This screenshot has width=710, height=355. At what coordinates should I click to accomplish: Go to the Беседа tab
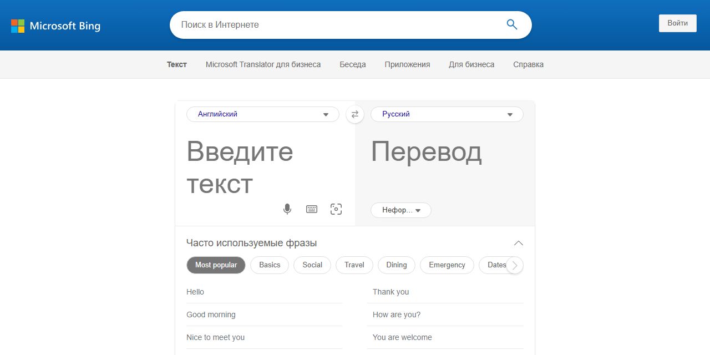pyautogui.click(x=353, y=64)
